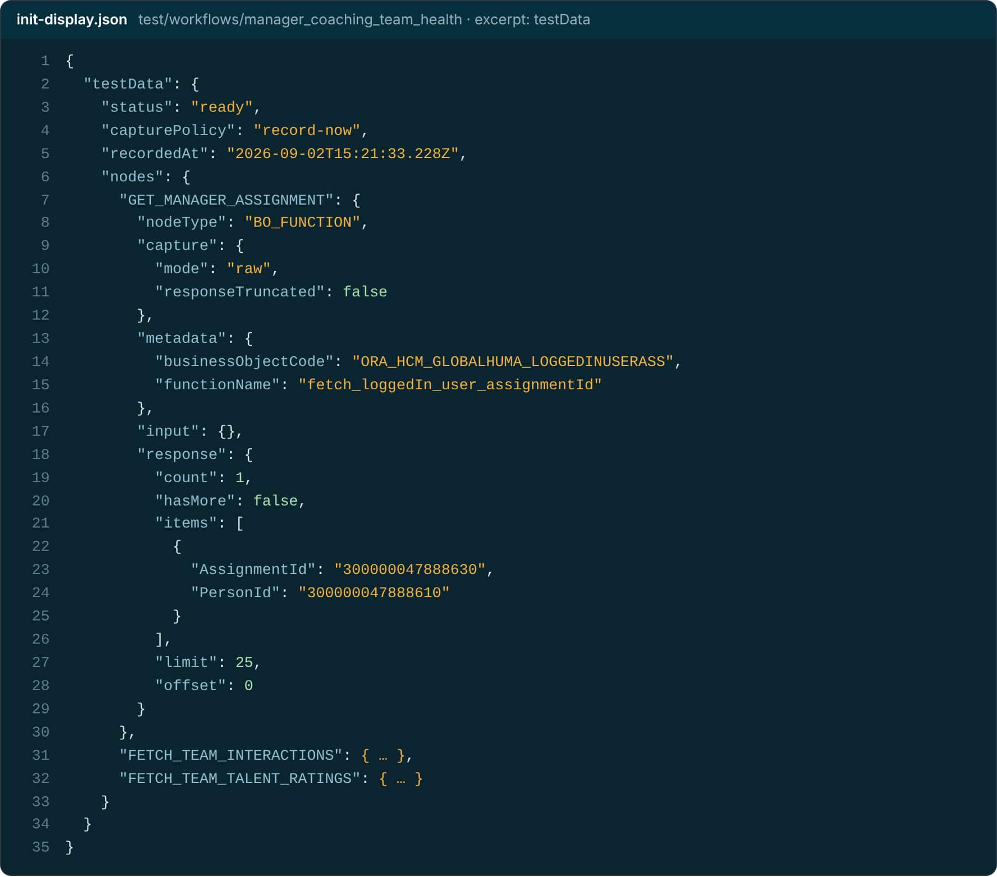997x877 pixels.
Task: Click the "count" key
Action: point(186,478)
